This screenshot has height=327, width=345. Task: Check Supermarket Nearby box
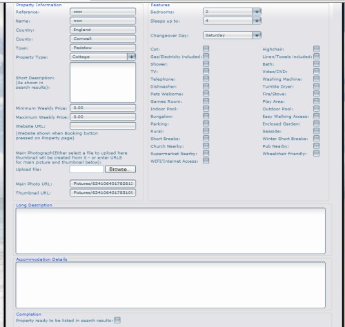pos(206,153)
